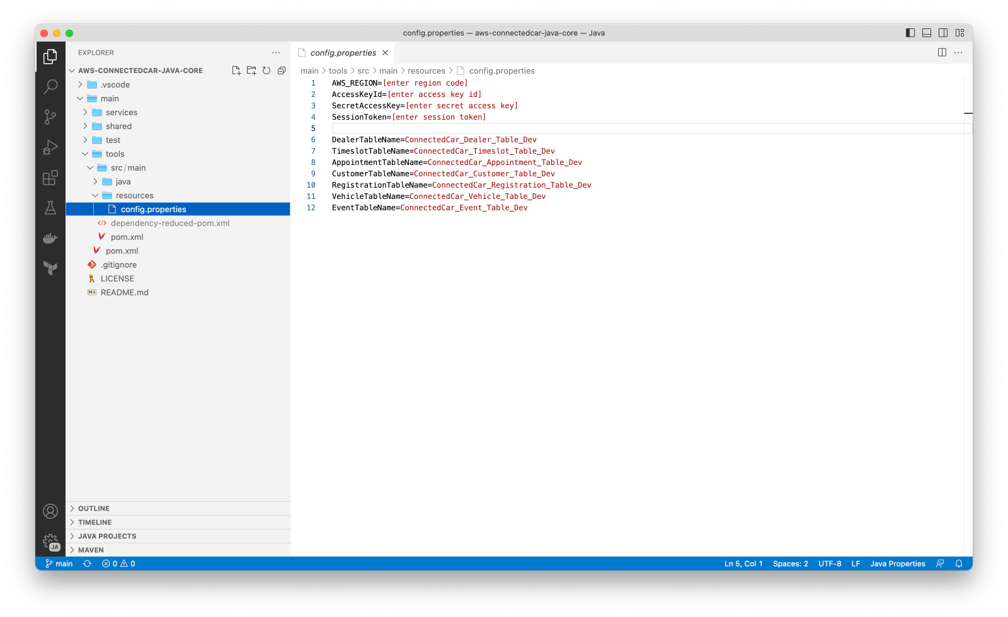Go to line via Ln 5, Col 1
Screen dimensions: 1008x617
click(743, 563)
